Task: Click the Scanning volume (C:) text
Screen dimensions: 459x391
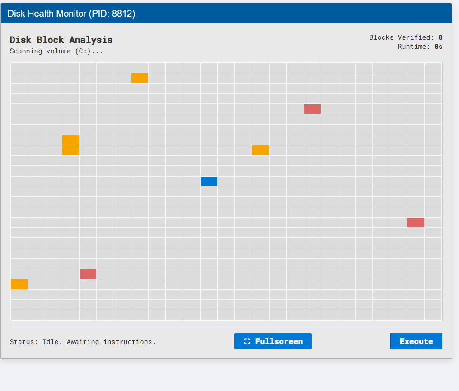Action: (56, 51)
